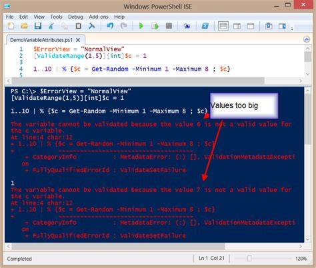
Task: Click console pane vertical scrollbar up arrow
Action: [x=307, y=91]
